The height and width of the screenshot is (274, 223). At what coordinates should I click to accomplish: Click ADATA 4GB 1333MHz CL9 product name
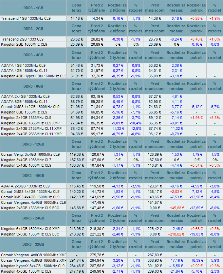23,65
